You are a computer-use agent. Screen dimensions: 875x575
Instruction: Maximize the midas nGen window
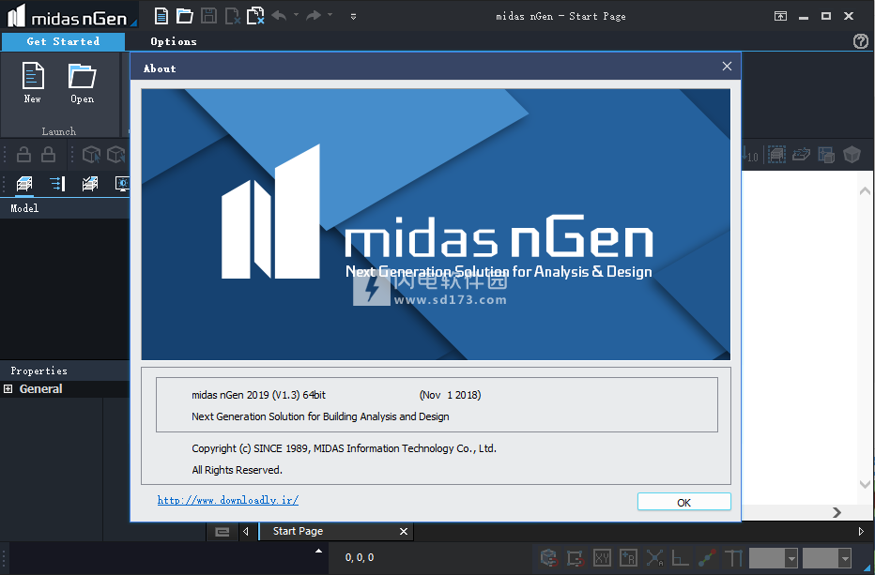coord(826,16)
